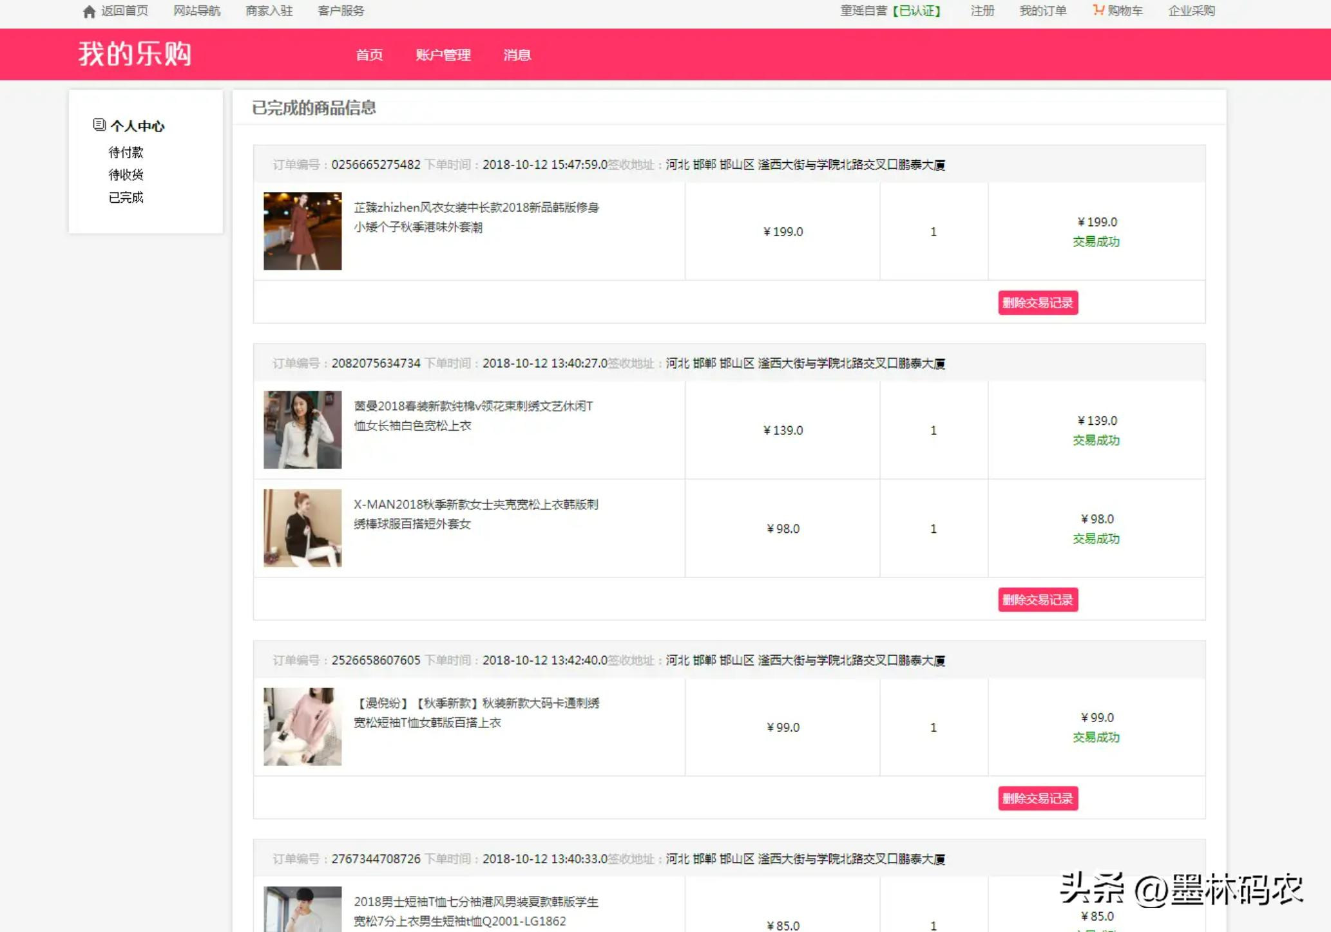The image size is (1331, 932).
Task: Open the 网站导航 menu
Action: 196,11
